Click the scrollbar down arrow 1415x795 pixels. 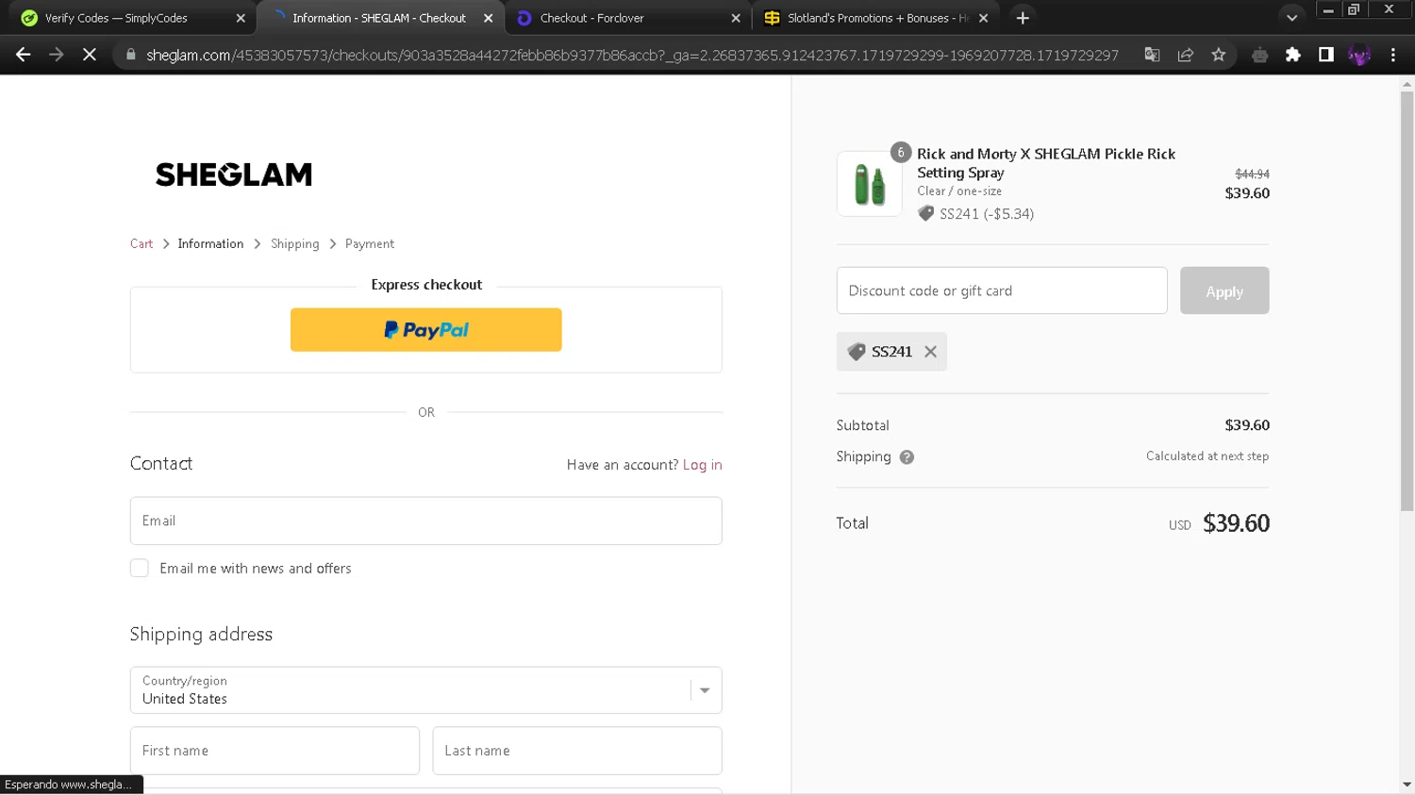coord(1407,785)
